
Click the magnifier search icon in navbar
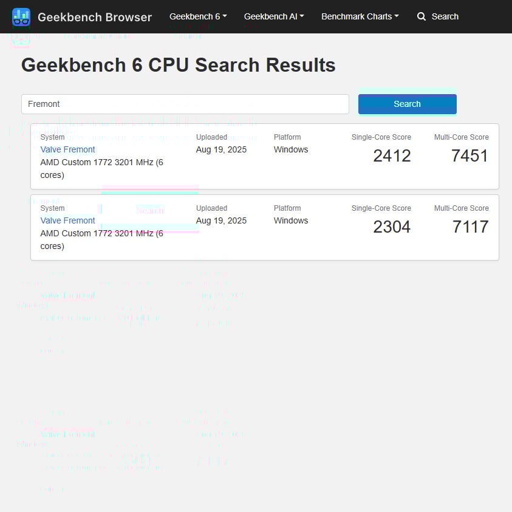pos(422,16)
